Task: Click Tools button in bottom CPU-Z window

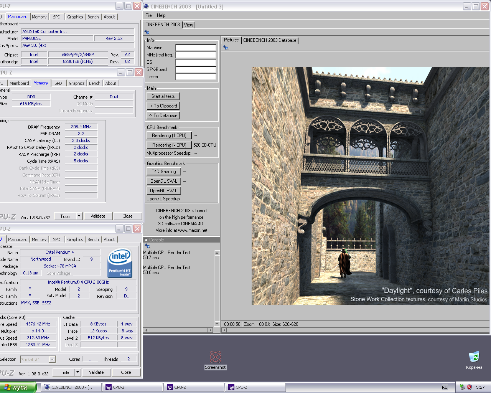Action: click(x=64, y=372)
